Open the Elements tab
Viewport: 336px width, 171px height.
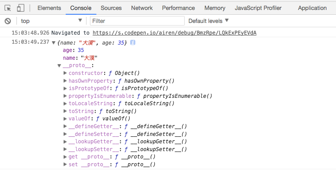click(49, 8)
